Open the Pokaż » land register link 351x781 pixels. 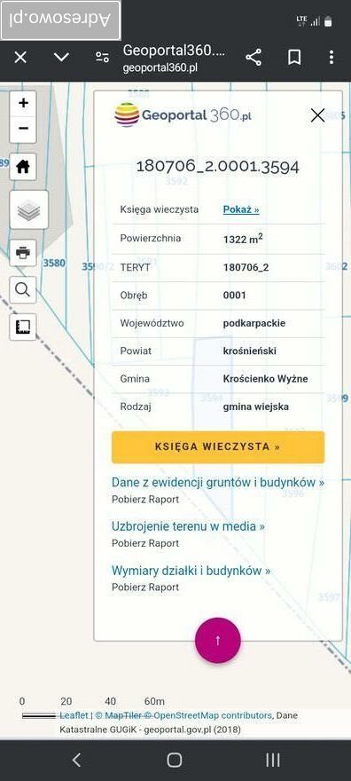241,209
